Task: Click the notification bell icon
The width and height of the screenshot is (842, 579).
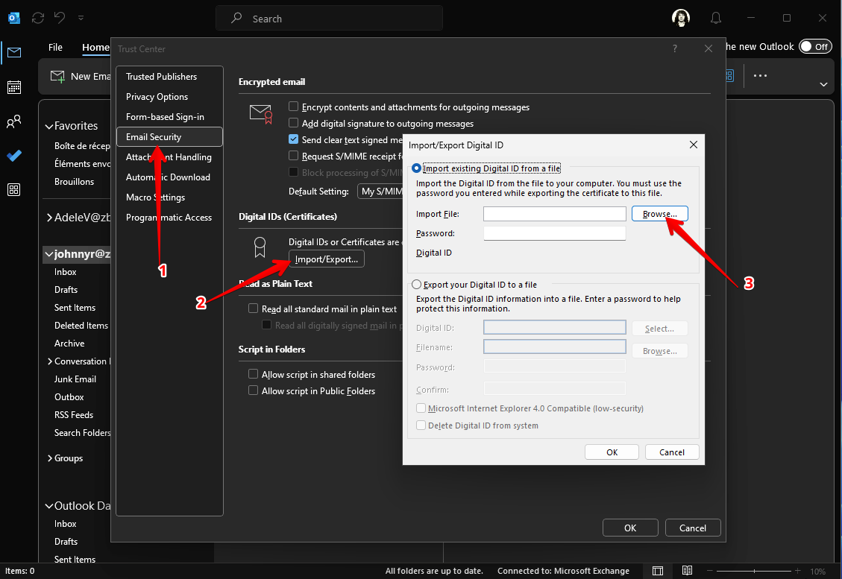Action: (x=716, y=18)
